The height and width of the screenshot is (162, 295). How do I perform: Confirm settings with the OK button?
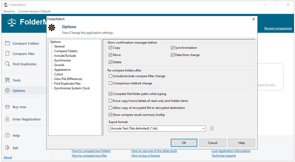[x=184, y=143]
